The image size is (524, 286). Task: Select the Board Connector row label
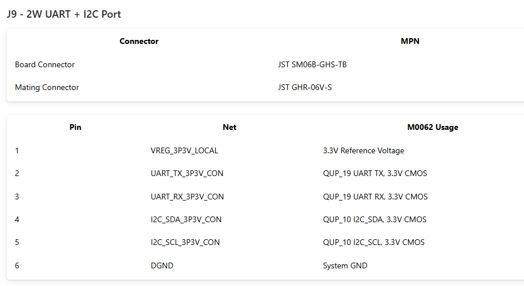click(x=45, y=64)
